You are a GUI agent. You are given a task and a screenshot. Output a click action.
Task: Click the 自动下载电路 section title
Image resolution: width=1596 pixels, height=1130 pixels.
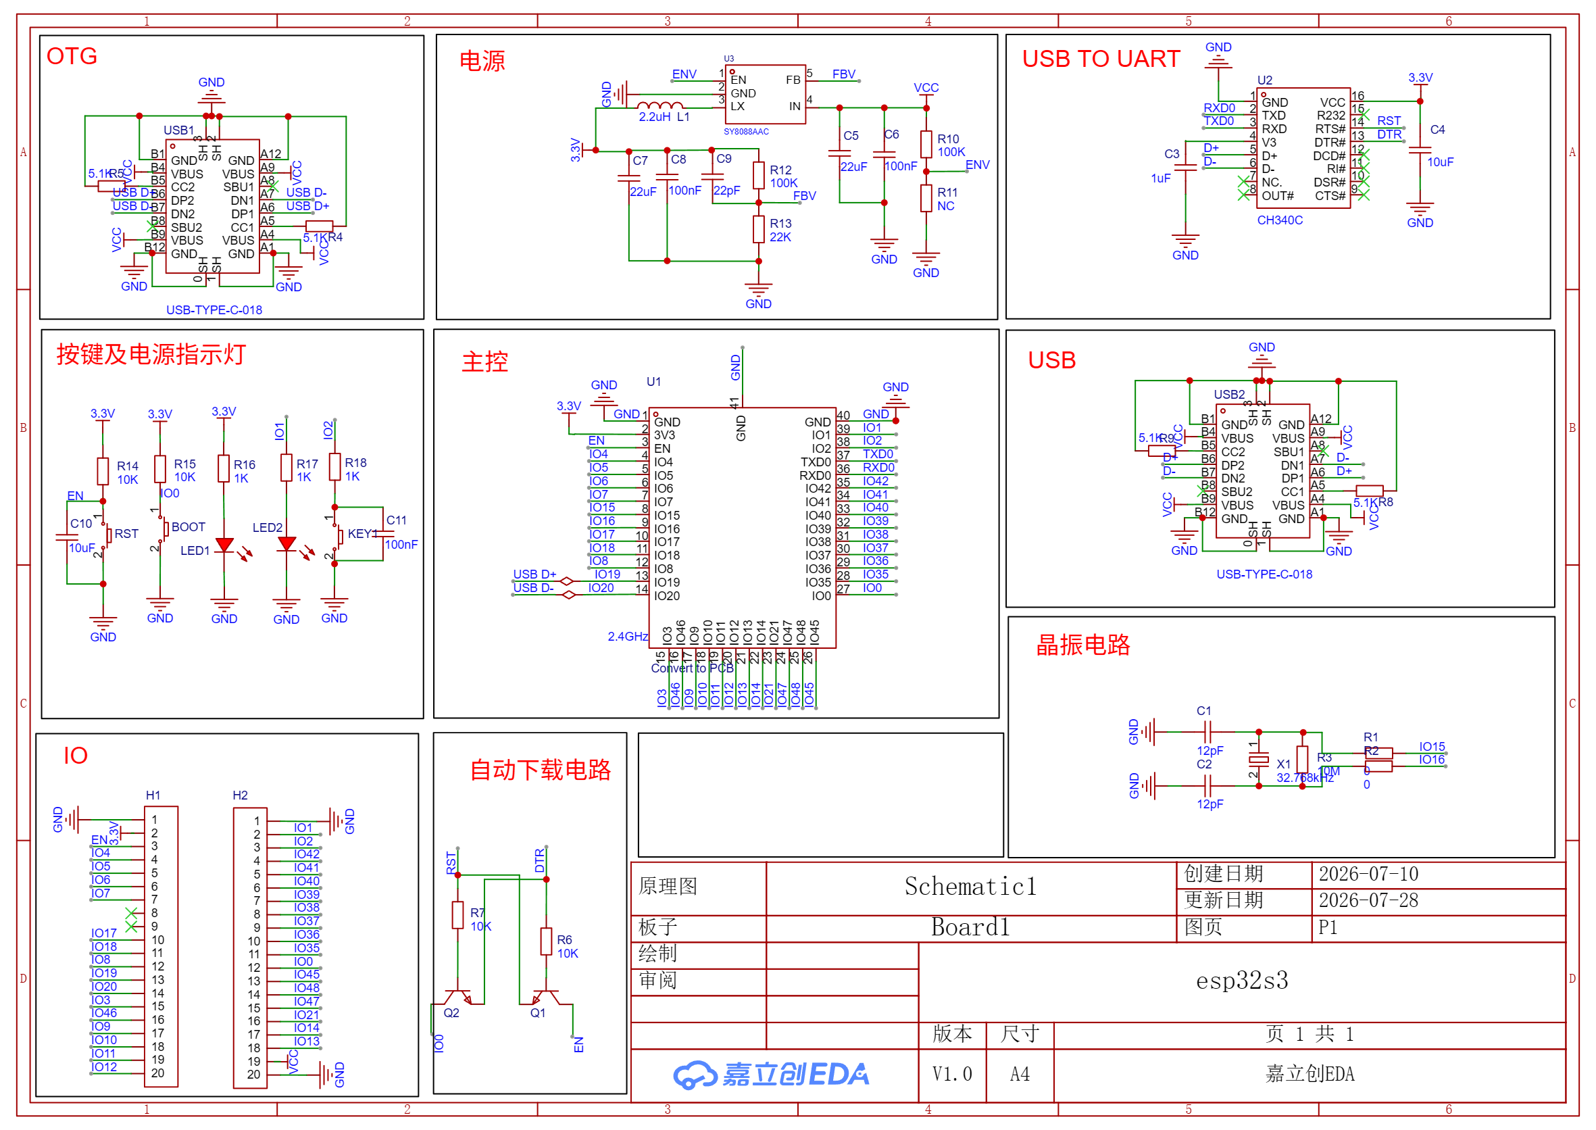point(541,770)
